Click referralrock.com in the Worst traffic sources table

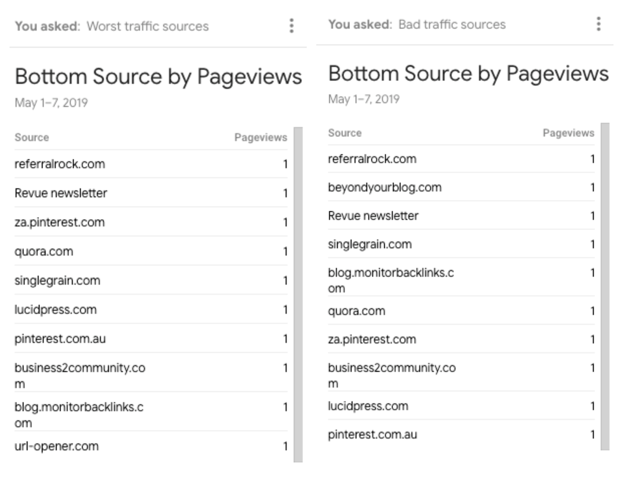(x=60, y=164)
